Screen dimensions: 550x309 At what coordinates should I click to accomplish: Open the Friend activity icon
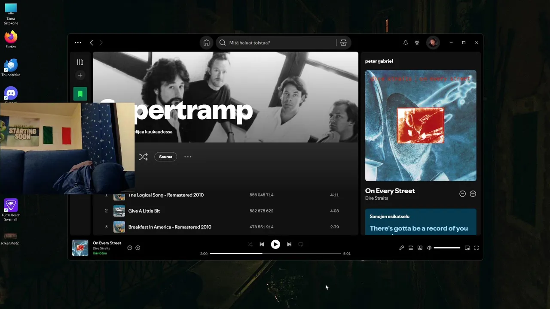pyautogui.click(x=417, y=42)
